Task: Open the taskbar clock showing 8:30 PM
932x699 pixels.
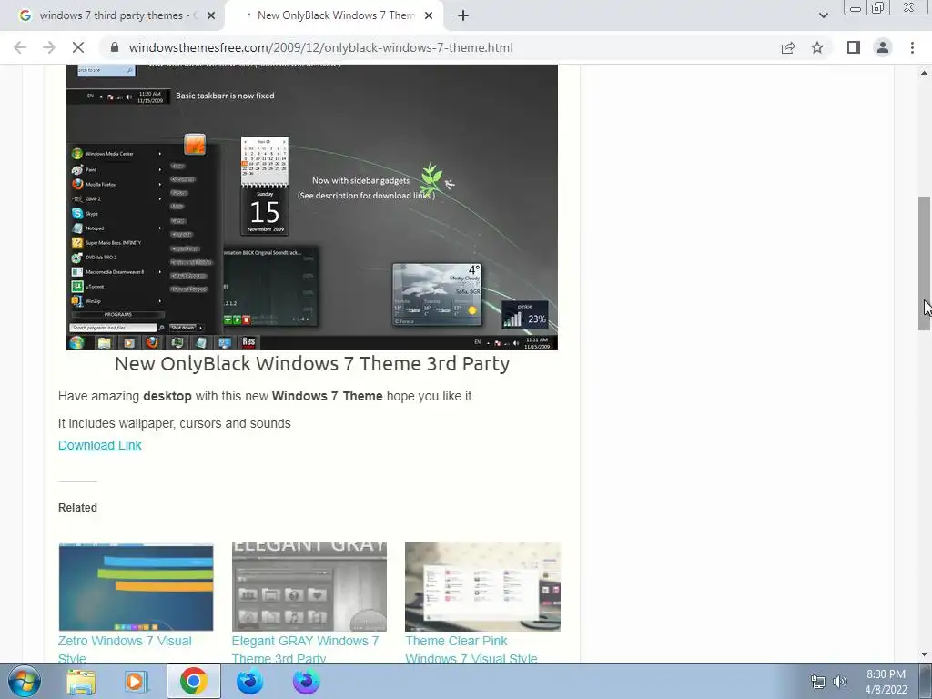Action: tap(886, 682)
